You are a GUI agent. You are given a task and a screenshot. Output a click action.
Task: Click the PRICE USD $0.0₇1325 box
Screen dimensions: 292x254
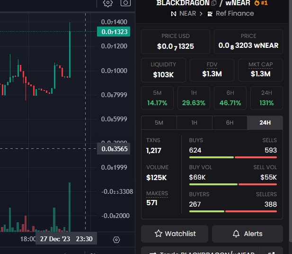(x=176, y=42)
